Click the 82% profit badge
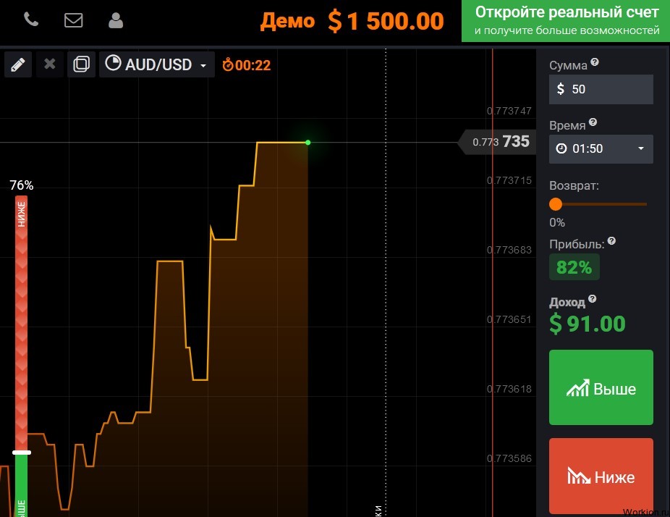The image size is (670, 517). tap(574, 267)
